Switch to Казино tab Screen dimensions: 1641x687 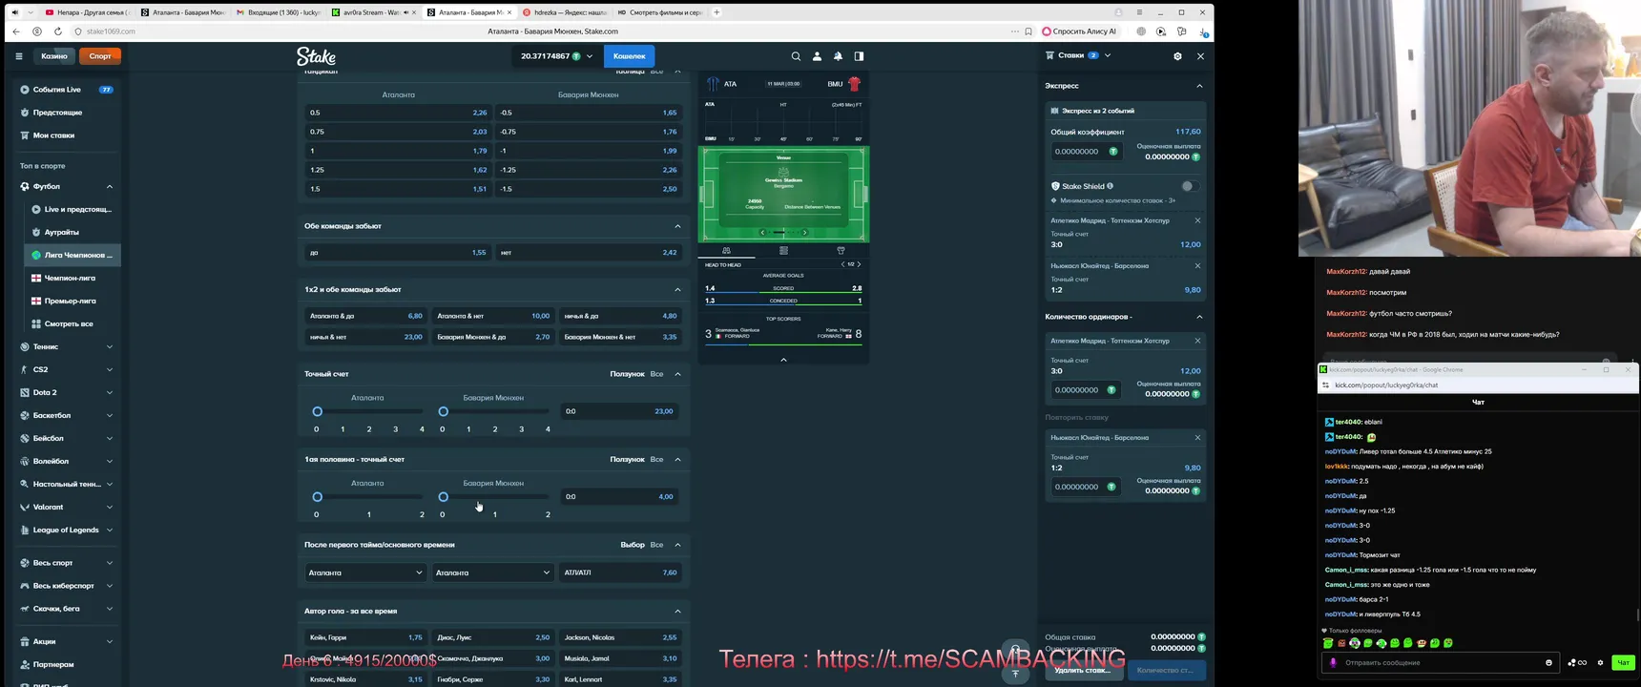click(54, 56)
